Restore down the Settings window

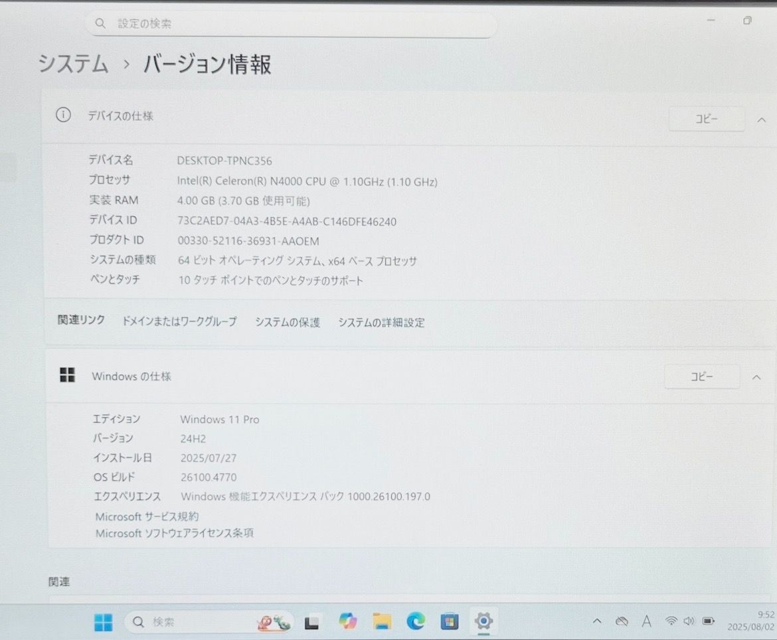(x=747, y=21)
